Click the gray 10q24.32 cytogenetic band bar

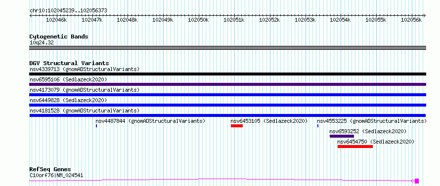(227, 48)
